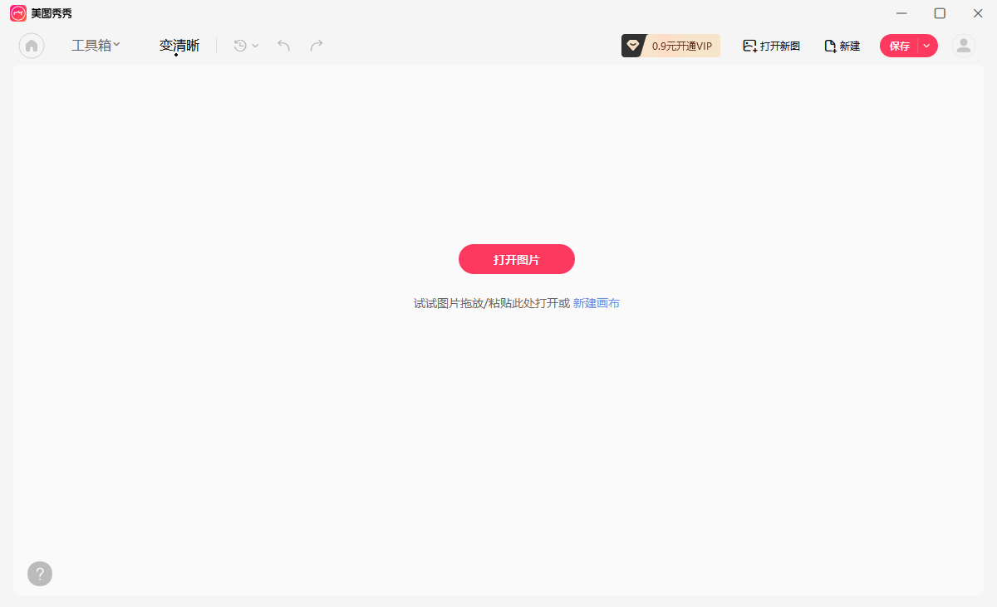
Task: Click 打开新图 to open a new image
Action: point(771,46)
